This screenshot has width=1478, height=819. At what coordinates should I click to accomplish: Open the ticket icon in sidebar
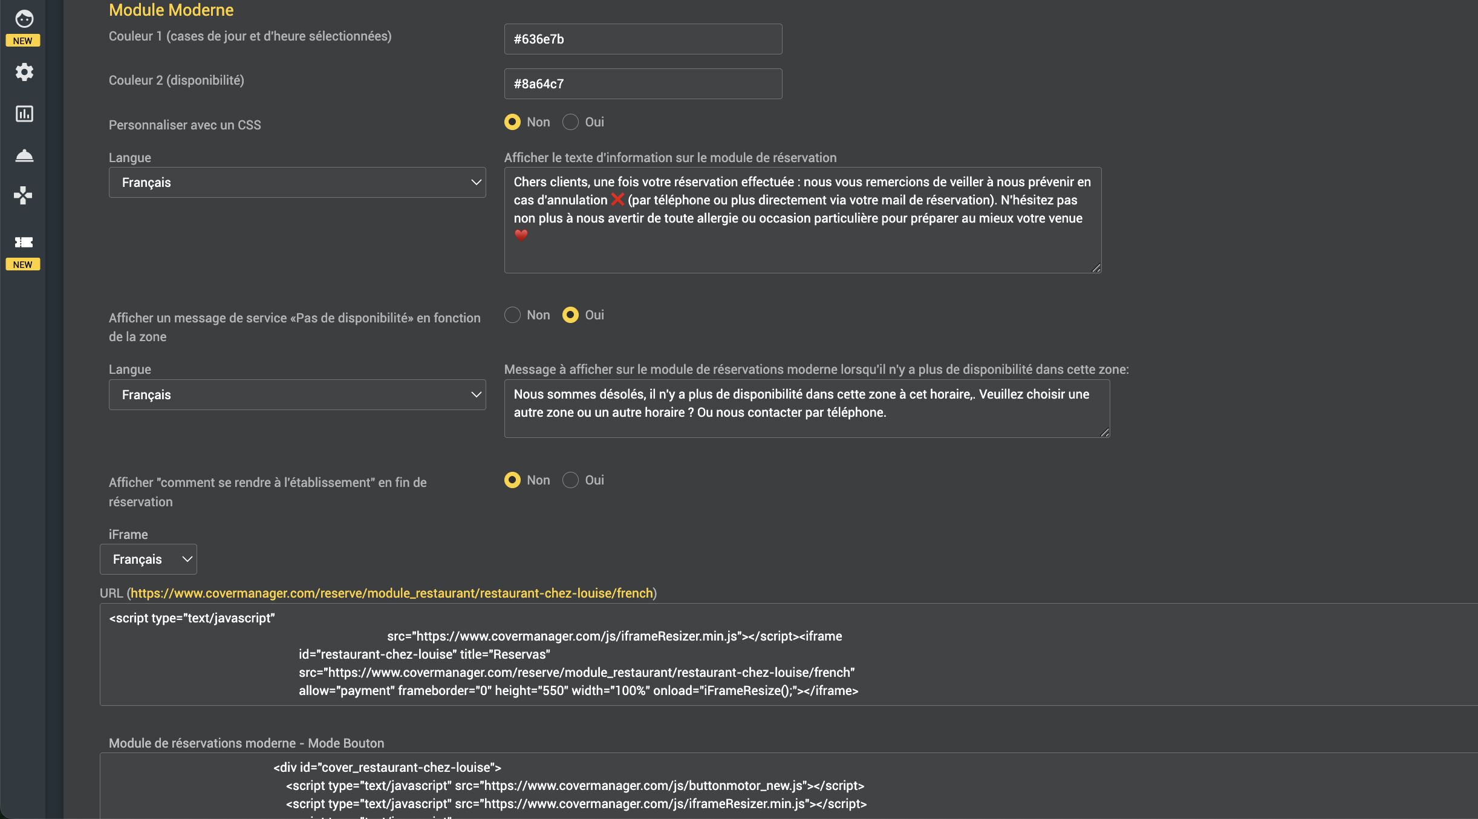coord(24,243)
